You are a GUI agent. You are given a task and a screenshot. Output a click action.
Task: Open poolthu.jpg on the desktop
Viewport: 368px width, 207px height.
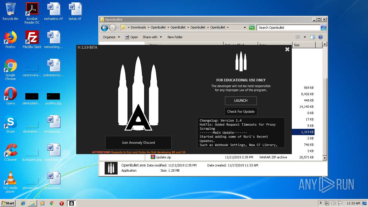click(53, 99)
